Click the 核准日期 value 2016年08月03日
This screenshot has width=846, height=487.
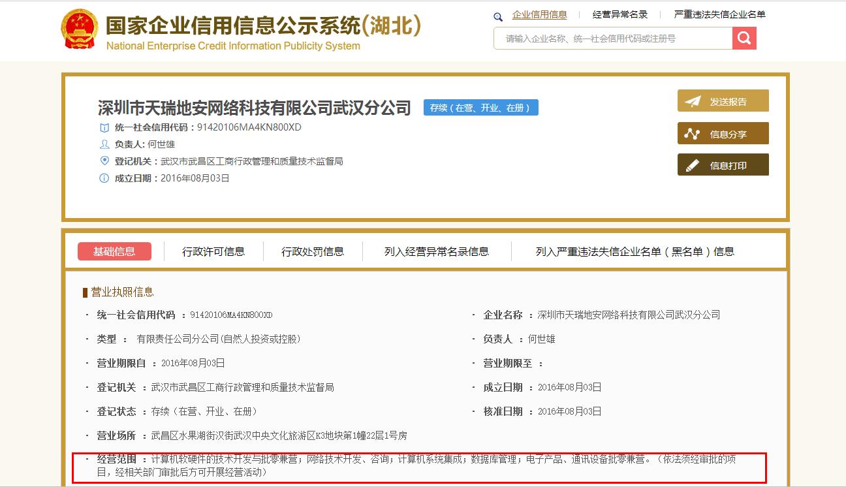point(570,412)
